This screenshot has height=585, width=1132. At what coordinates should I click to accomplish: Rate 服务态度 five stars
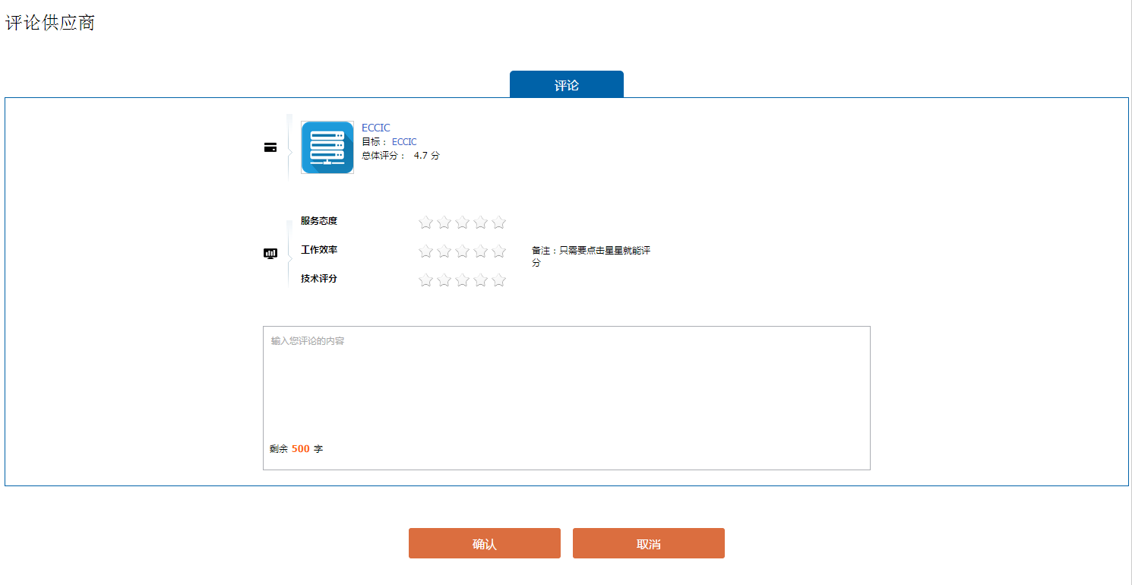coord(498,223)
